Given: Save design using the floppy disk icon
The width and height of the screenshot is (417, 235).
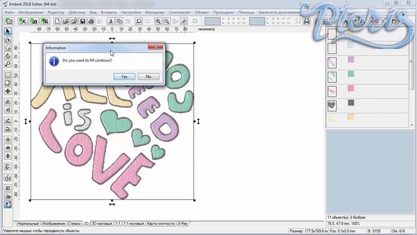Looking at the screenshot, I should click(83, 21).
